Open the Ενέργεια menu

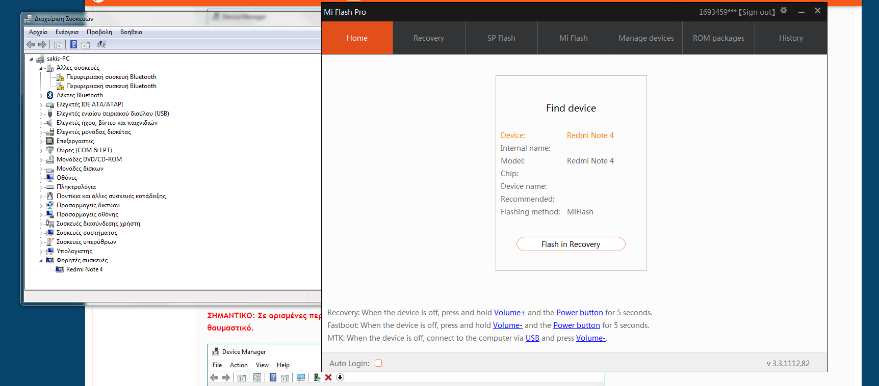click(x=67, y=32)
